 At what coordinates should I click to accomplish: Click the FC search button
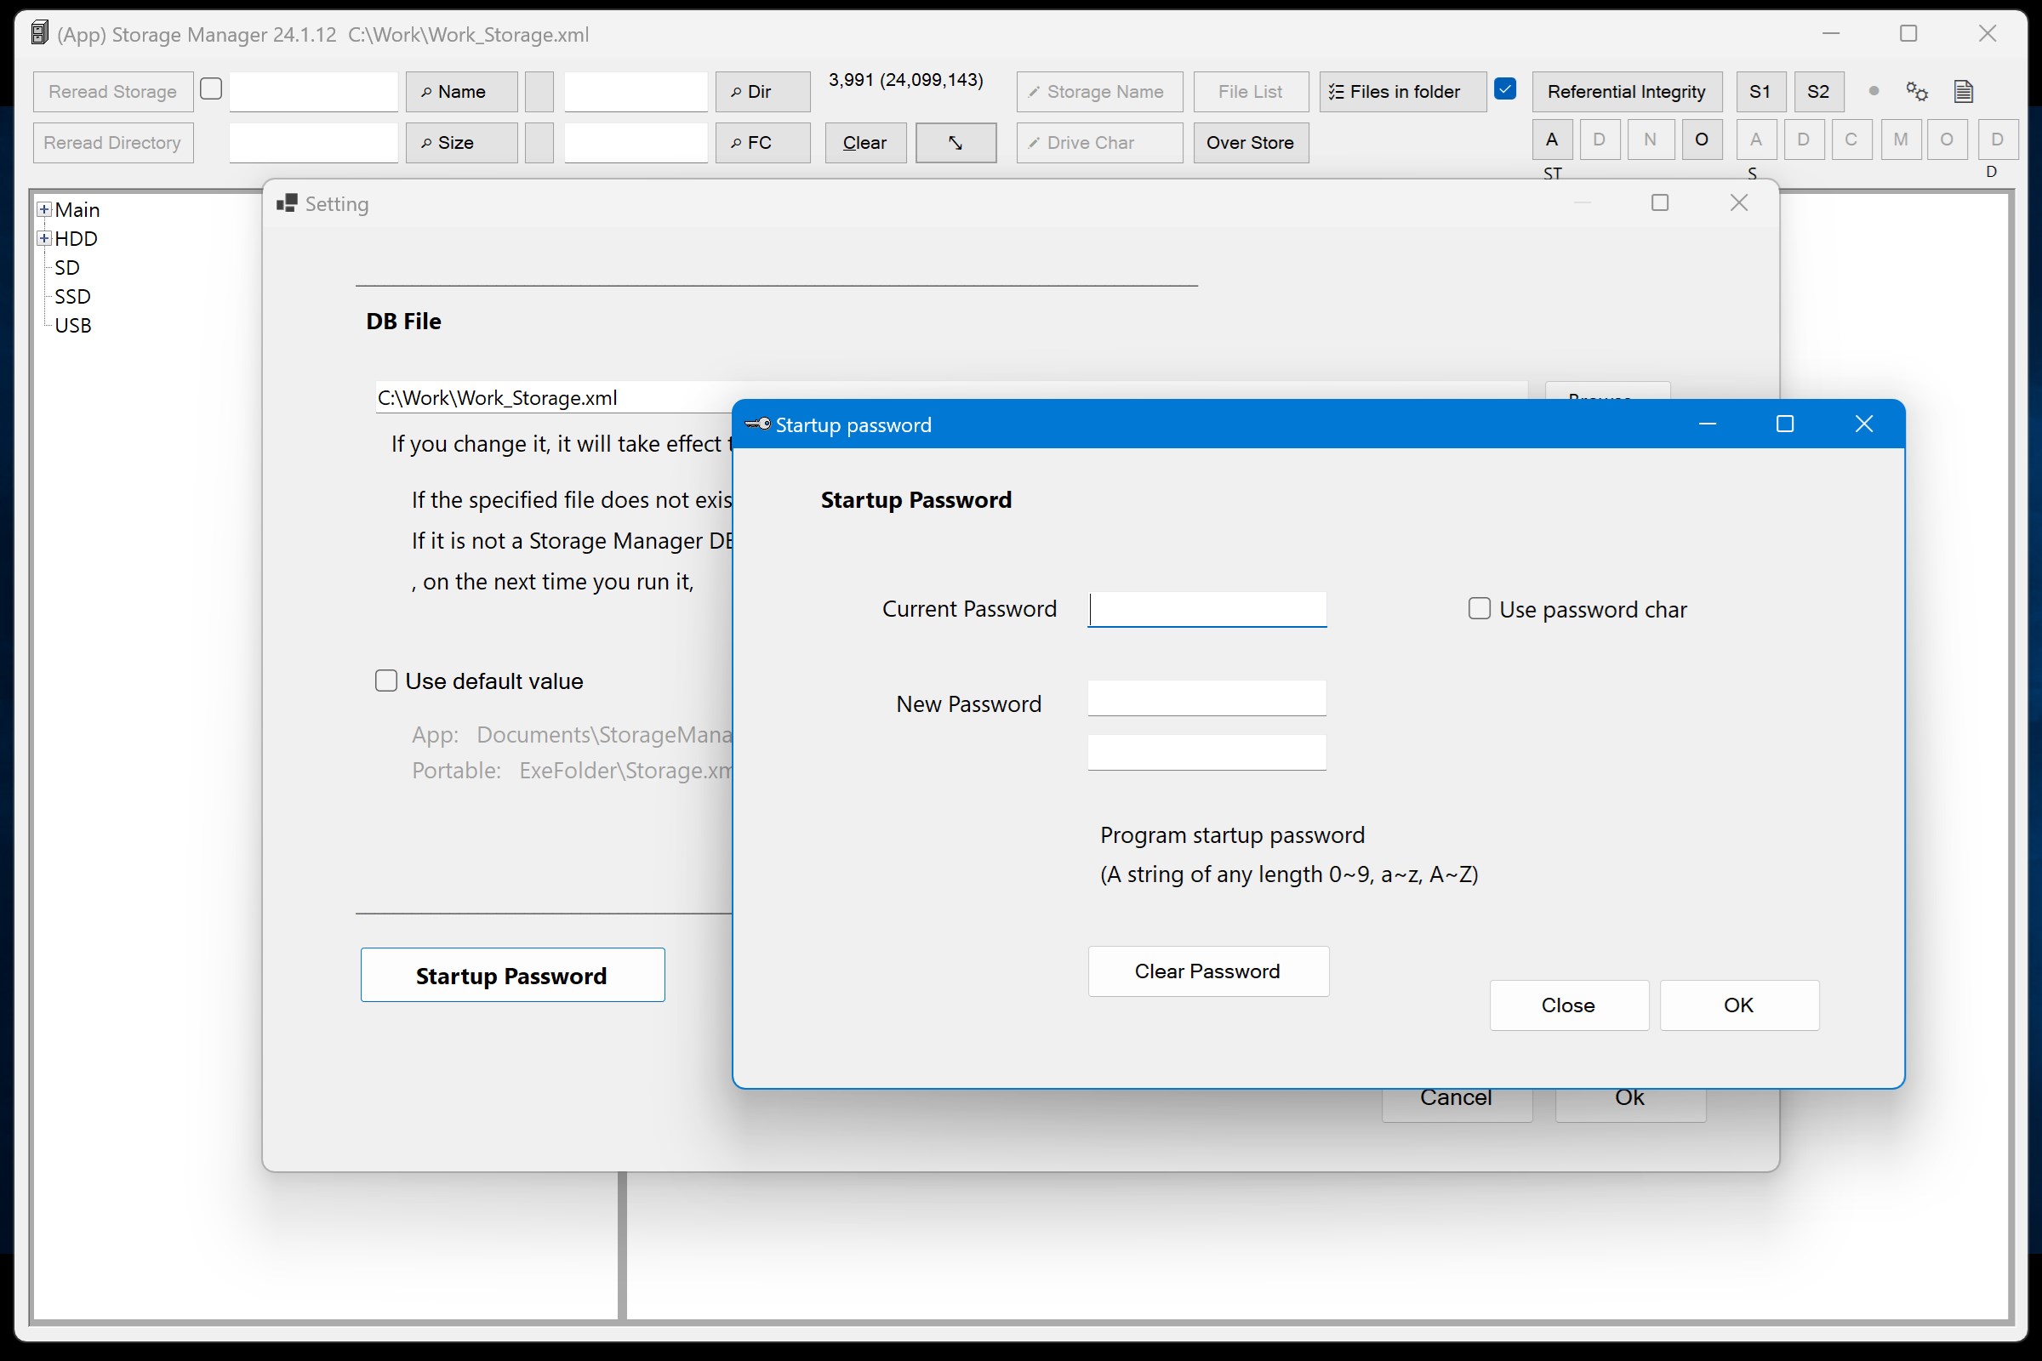point(761,142)
